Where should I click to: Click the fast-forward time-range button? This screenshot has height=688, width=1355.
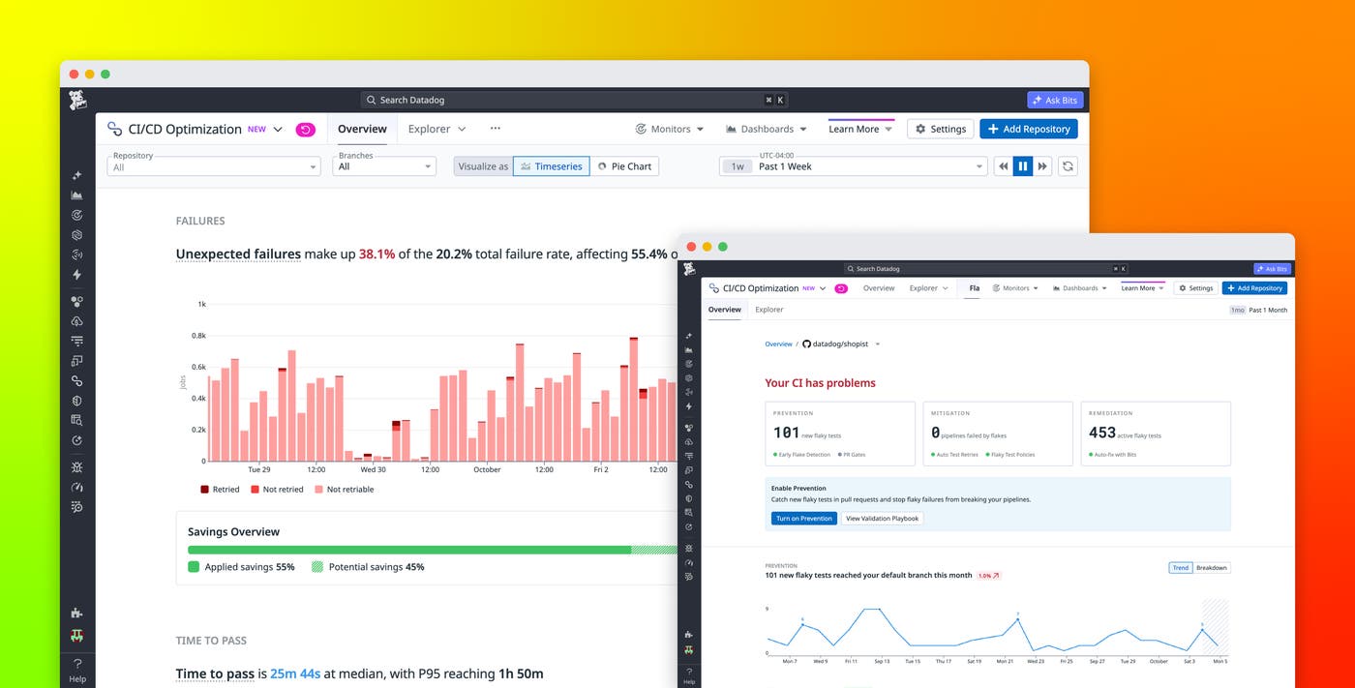coord(1042,166)
